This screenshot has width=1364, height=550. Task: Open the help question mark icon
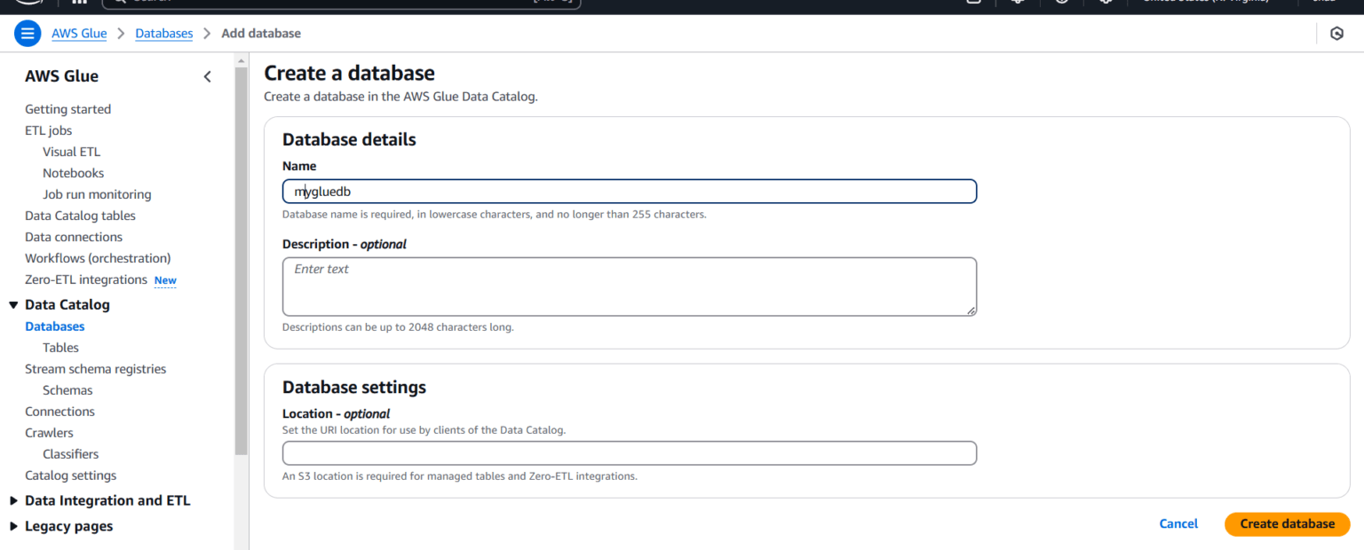[x=1060, y=4]
